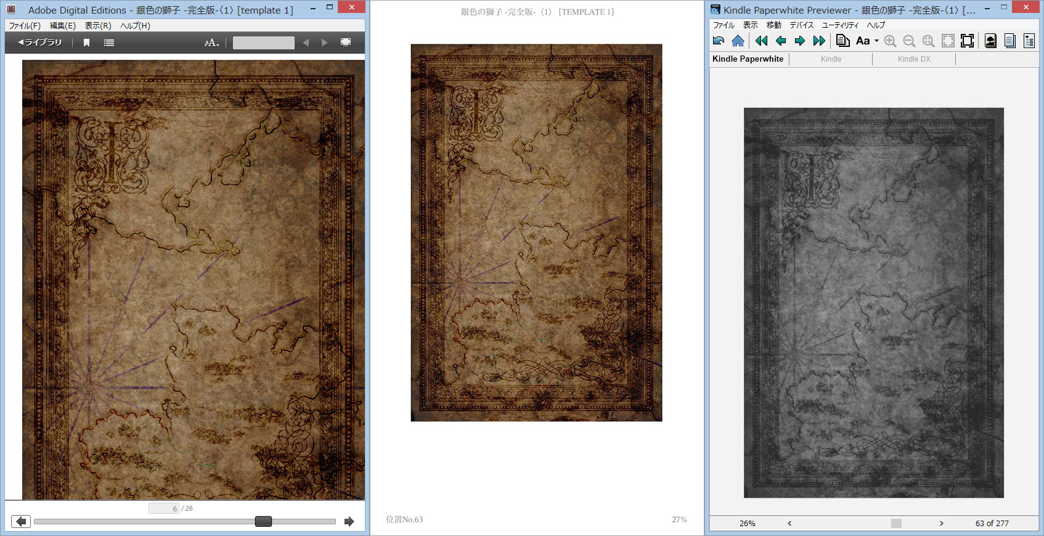
Task: Click the location scrollbar thumb in Kindle Previewer
Action: point(896,523)
